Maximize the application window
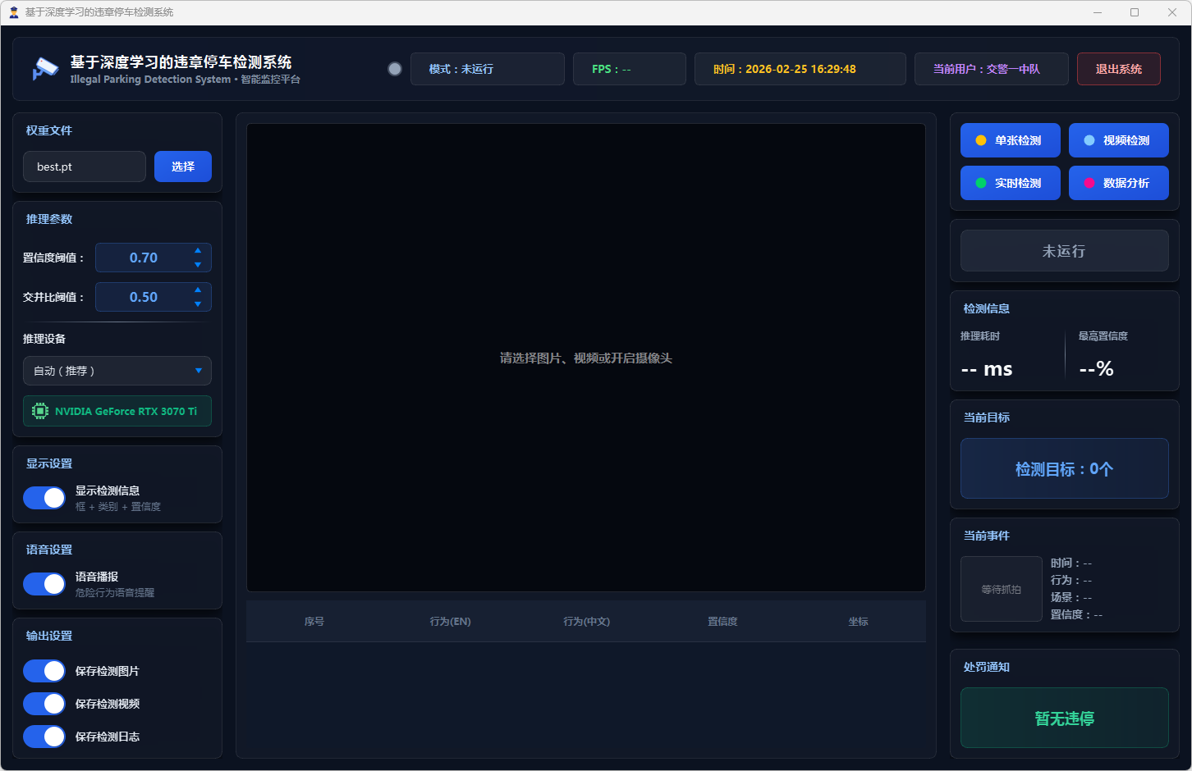The image size is (1192, 771). (1135, 12)
